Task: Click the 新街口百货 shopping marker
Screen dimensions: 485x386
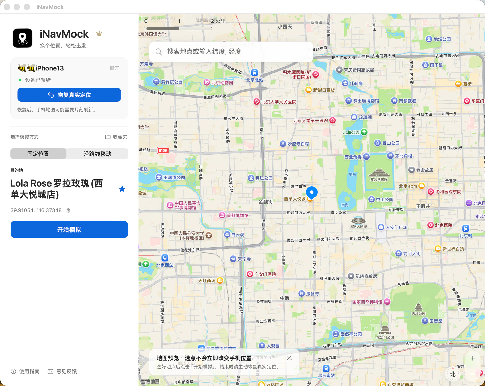Action: click(x=308, y=90)
